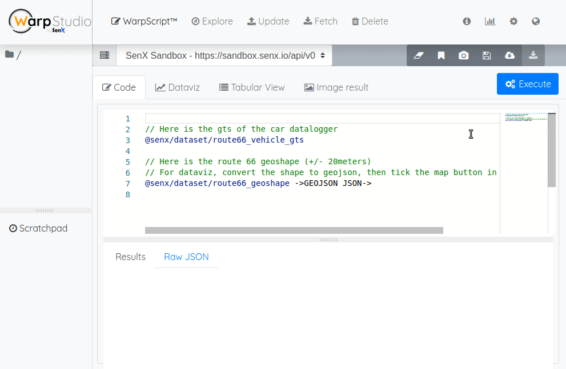Image resolution: width=566 pixels, height=369 pixels.
Task: Click the blue Execute button
Action: point(527,84)
